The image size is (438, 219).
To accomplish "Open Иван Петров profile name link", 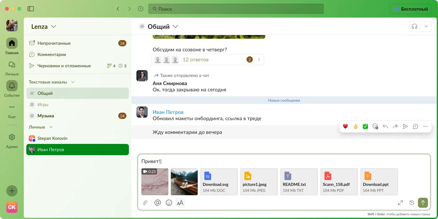I will 168,112.
